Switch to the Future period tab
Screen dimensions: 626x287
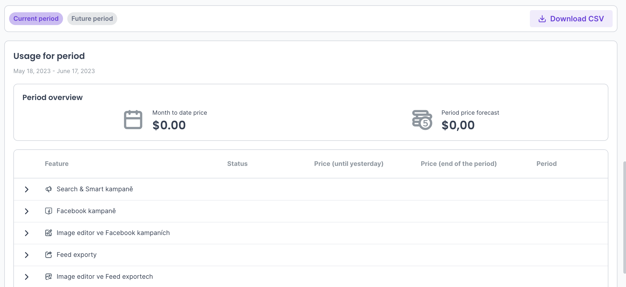(92, 19)
